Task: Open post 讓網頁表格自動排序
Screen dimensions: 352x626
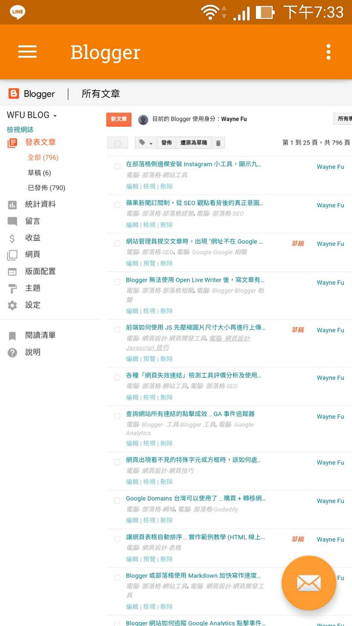Action: click(195, 537)
